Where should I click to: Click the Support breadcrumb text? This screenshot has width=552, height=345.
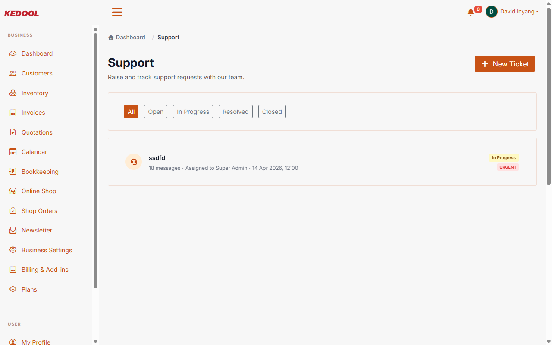(x=168, y=38)
